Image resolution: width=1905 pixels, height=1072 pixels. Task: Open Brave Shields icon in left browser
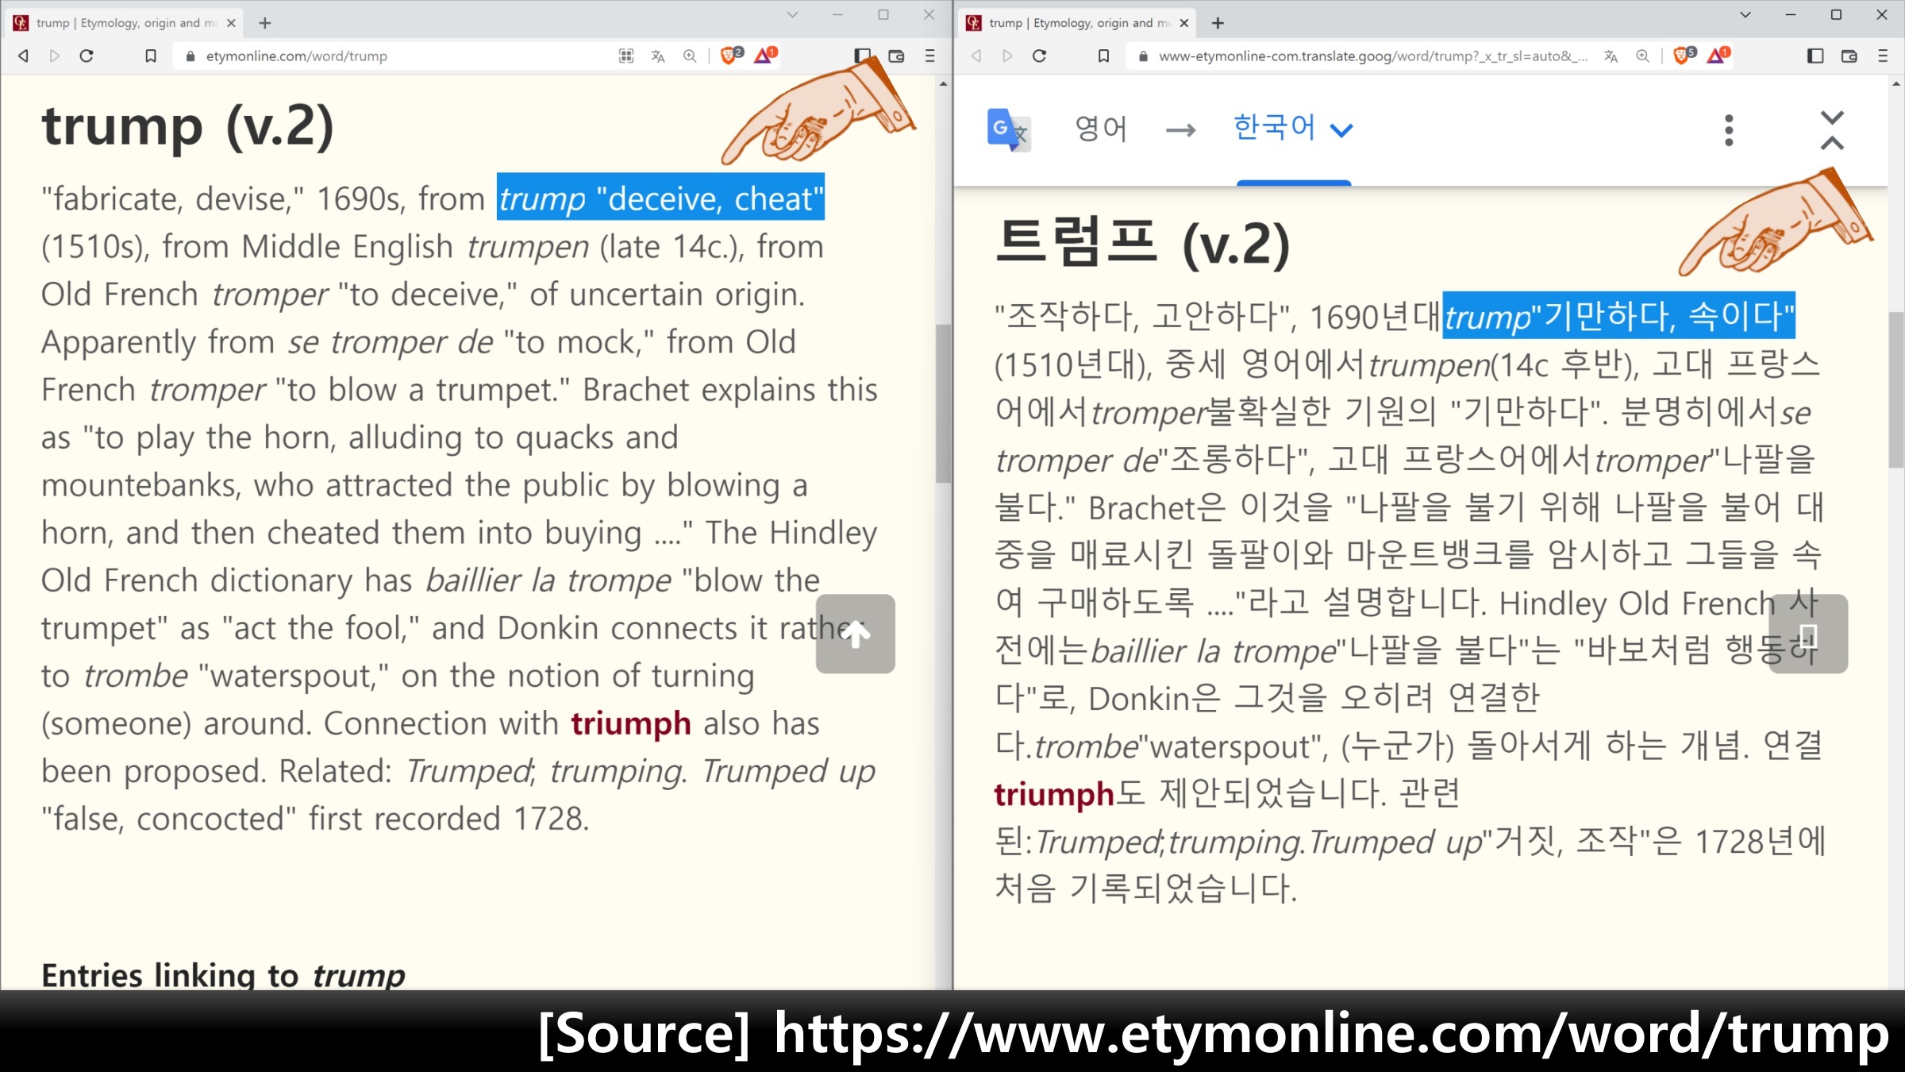(729, 56)
